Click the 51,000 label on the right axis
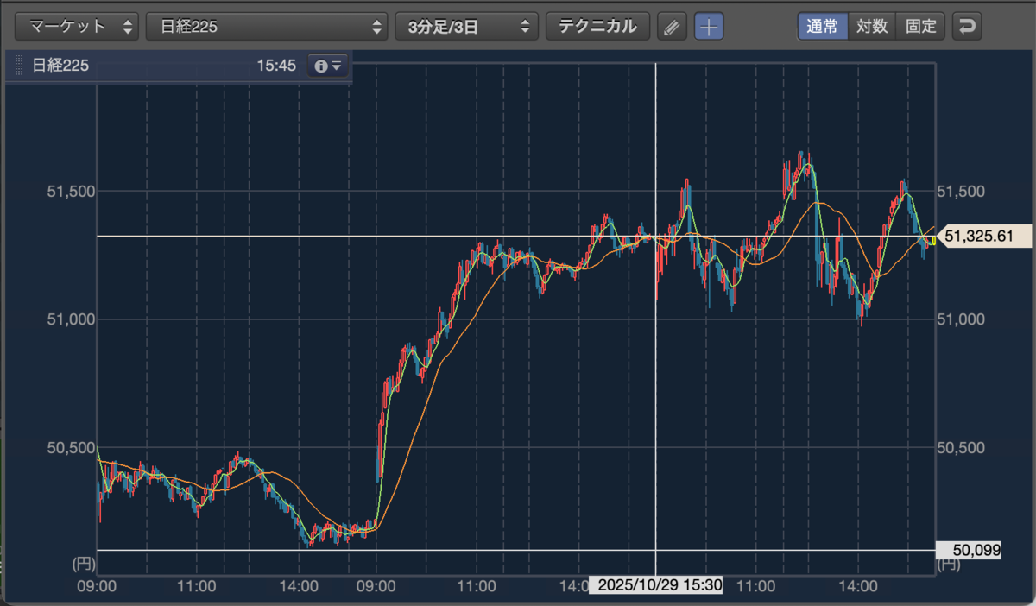 [960, 319]
